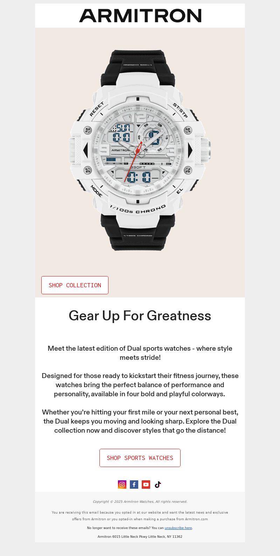Image resolution: width=280 pixels, height=556 pixels.
Task: Open the TikTok social icon
Action: tap(158, 485)
